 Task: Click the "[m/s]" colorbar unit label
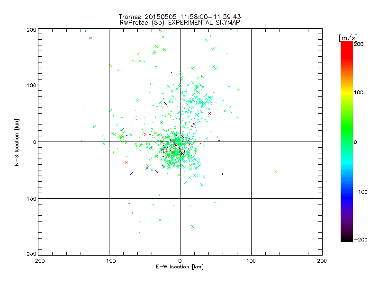click(348, 38)
